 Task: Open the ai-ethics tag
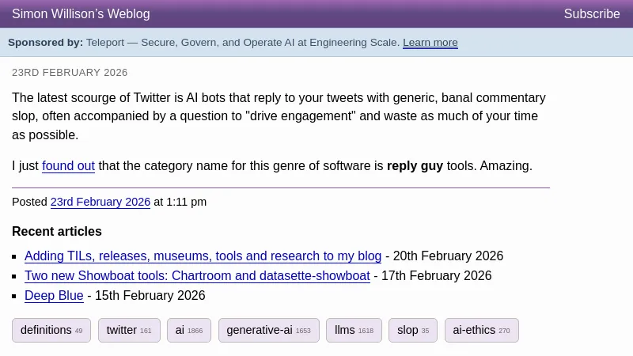[481, 330]
